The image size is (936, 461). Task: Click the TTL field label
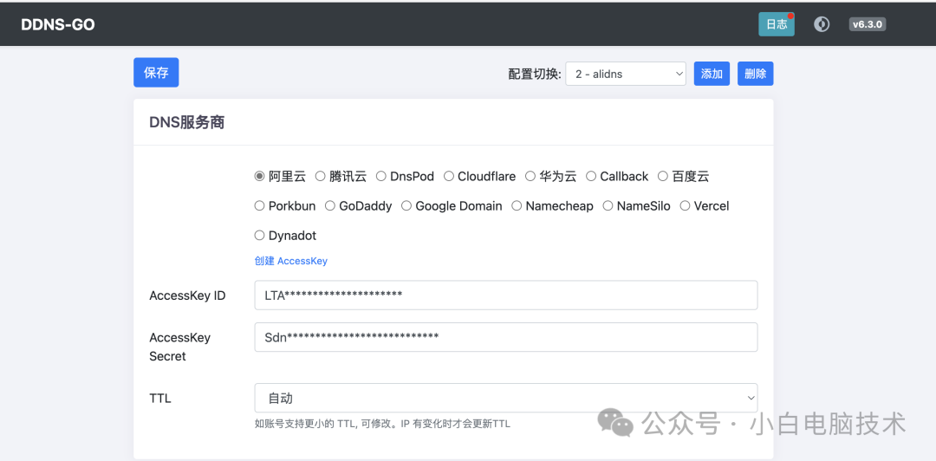(x=160, y=399)
